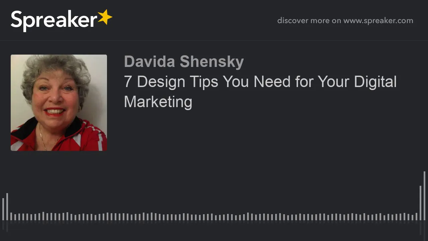This screenshot has height=241, width=428.
Task: Open the "7 Design Tips" episode title
Action: coord(260,92)
